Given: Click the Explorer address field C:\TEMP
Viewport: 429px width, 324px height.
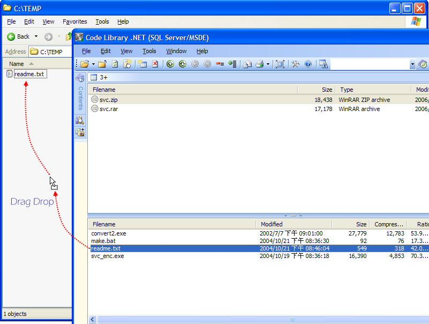Looking at the screenshot, I should point(51,51).
